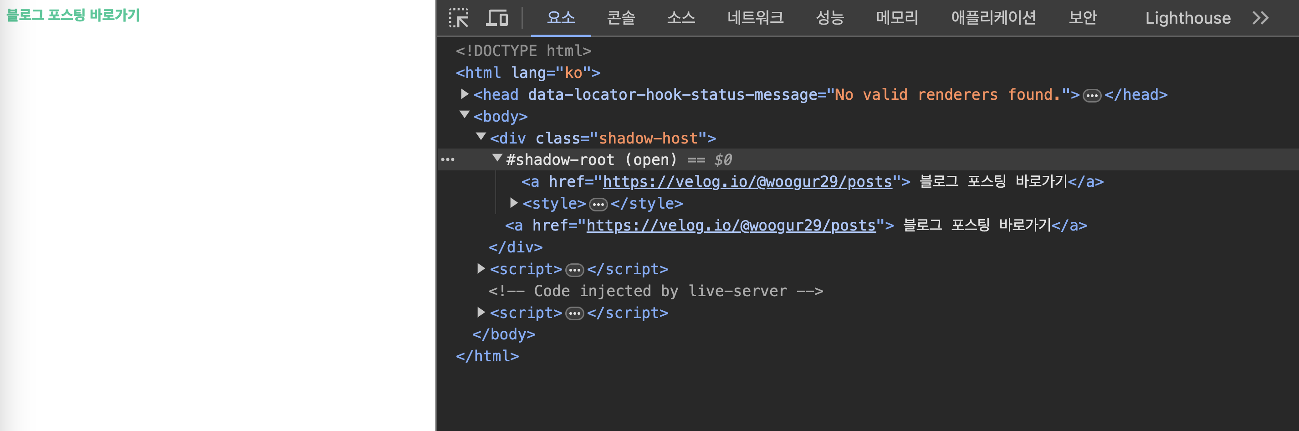Click the $0 console reference marker
Viewport: 1299px width, 431px height.
[723, 160]
